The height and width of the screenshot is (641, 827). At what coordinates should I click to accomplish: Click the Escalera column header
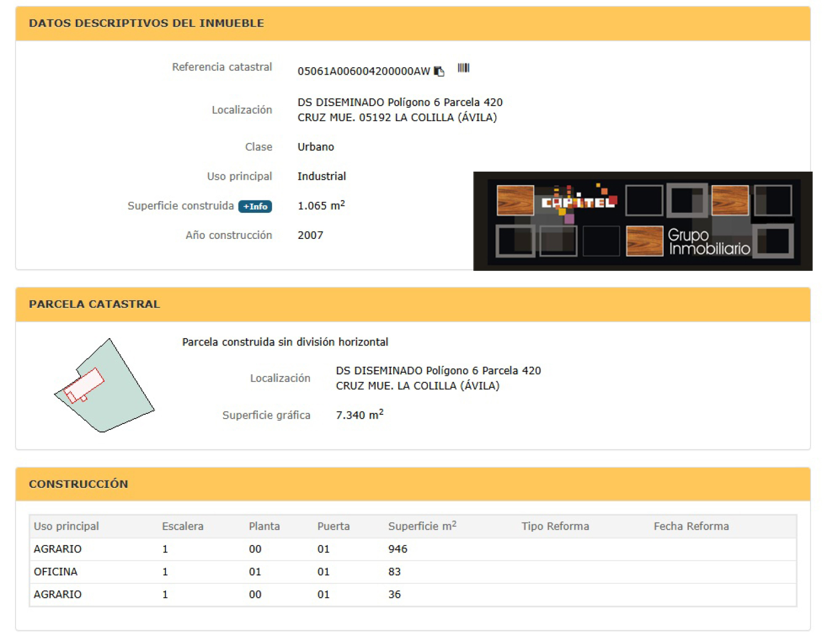pos(182,526)
